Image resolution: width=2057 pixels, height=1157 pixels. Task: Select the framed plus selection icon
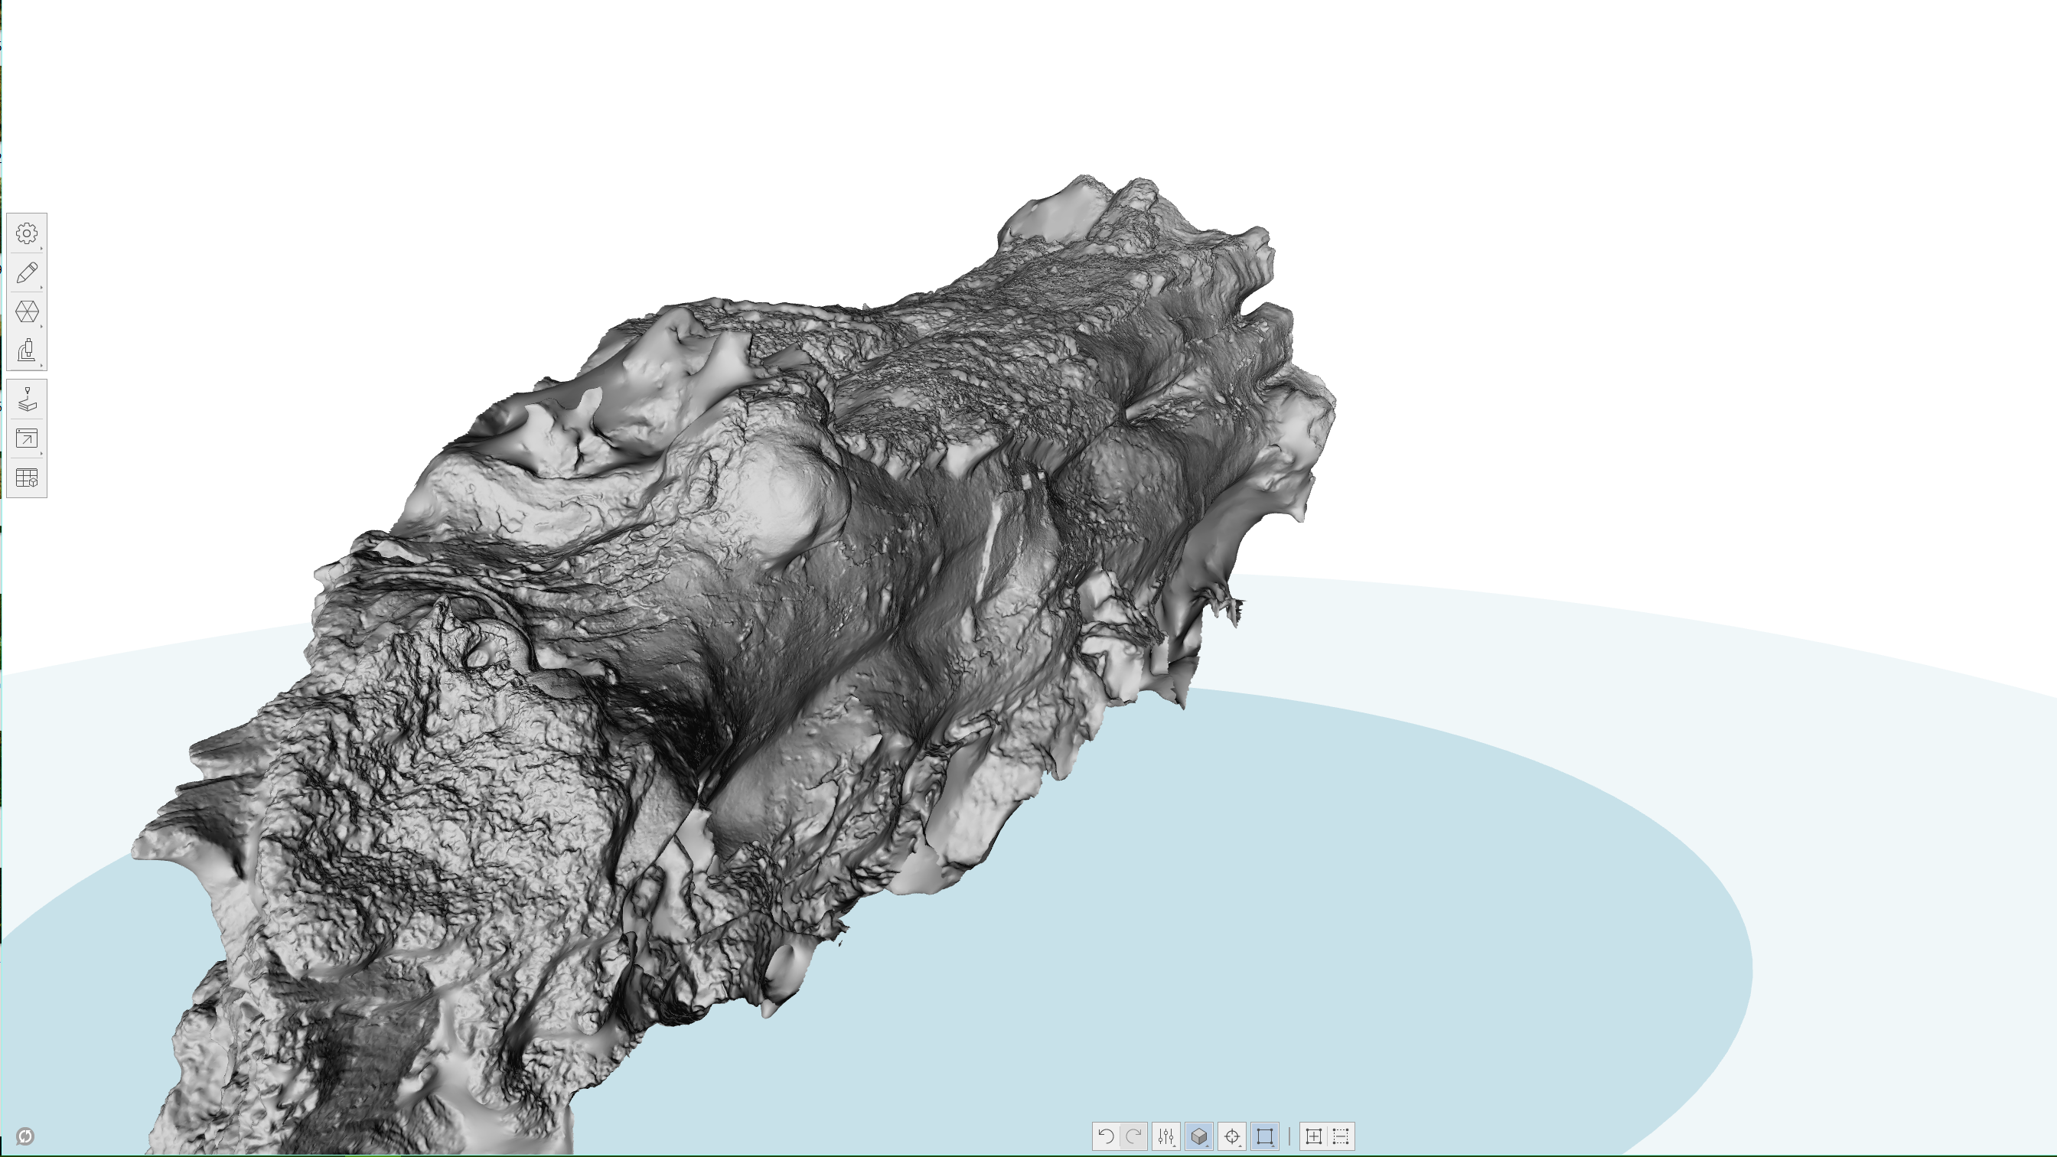[1315, 1136]
